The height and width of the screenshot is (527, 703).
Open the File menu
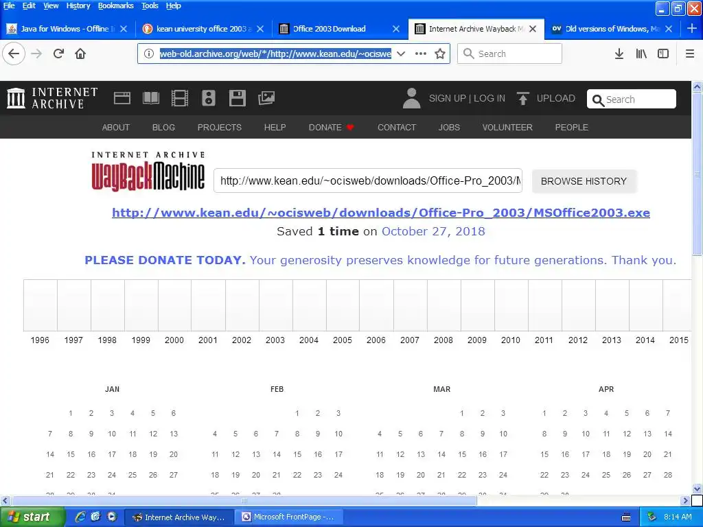pos(9,5)
